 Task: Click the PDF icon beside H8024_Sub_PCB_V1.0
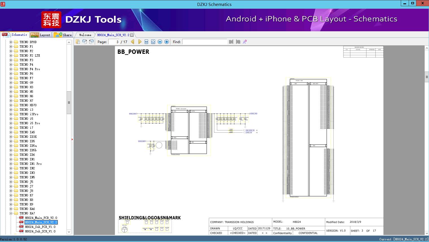click(x=21, y=227)
